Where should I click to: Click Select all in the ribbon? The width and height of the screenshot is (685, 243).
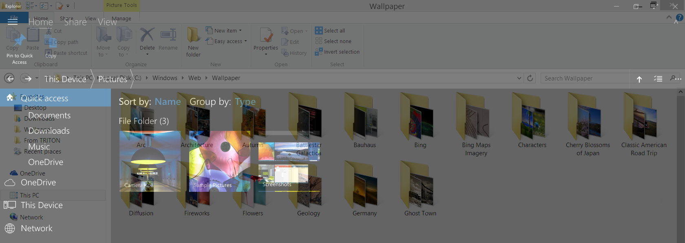330,30
